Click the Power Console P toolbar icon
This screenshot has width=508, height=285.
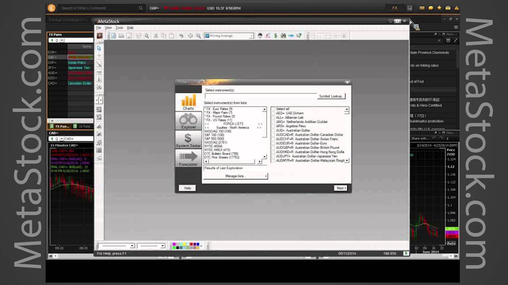point(100,36)
